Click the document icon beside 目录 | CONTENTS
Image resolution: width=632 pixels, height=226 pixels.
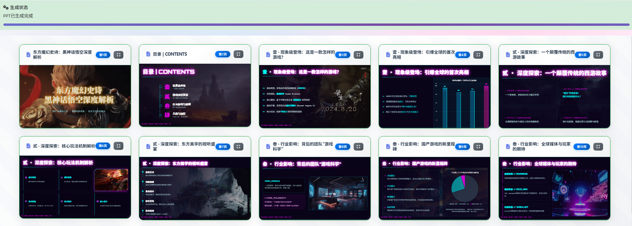tap(148, 54)
